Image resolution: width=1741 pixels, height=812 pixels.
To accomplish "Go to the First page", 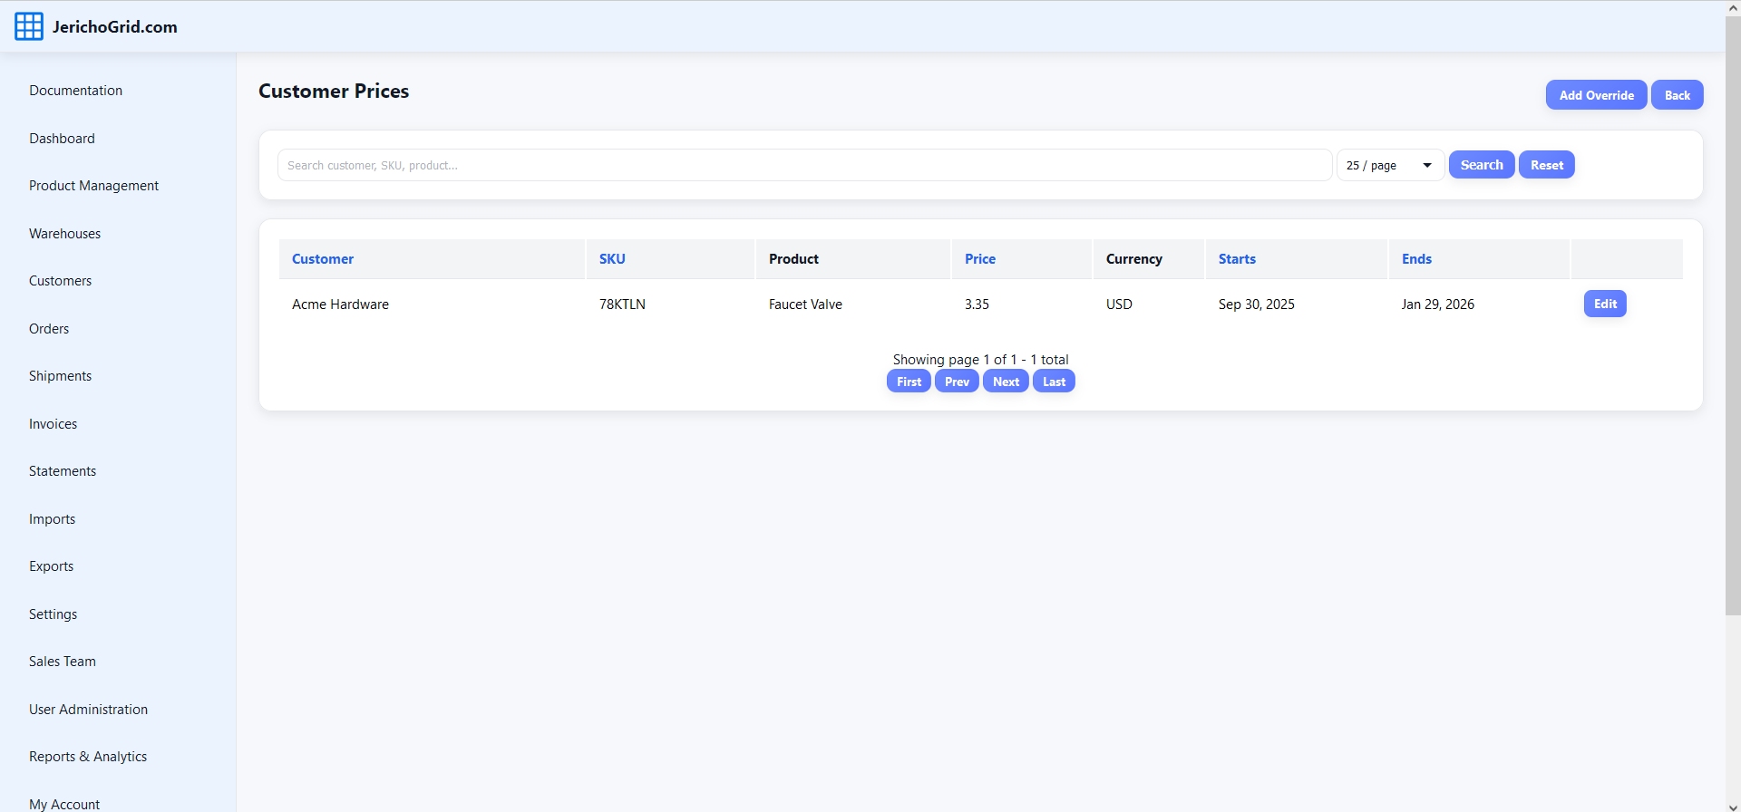I will (x=908, y=382).
